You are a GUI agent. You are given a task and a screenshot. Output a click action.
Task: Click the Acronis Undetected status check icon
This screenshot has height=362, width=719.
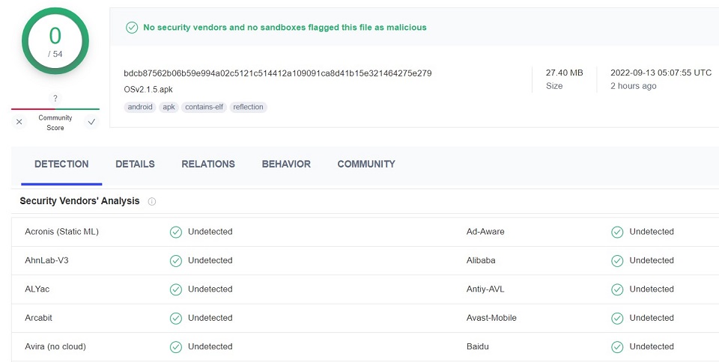(176, 232)
